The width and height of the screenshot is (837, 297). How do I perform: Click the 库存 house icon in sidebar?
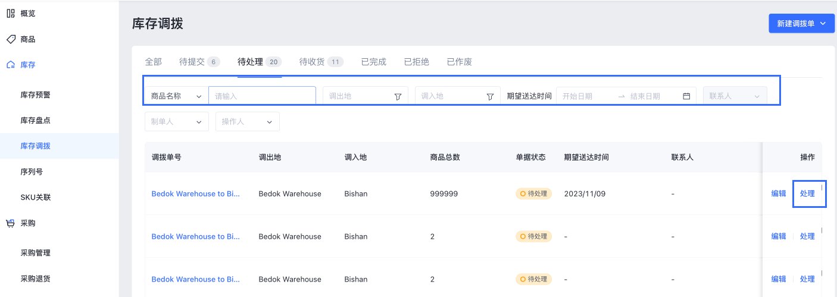point(11,65)
